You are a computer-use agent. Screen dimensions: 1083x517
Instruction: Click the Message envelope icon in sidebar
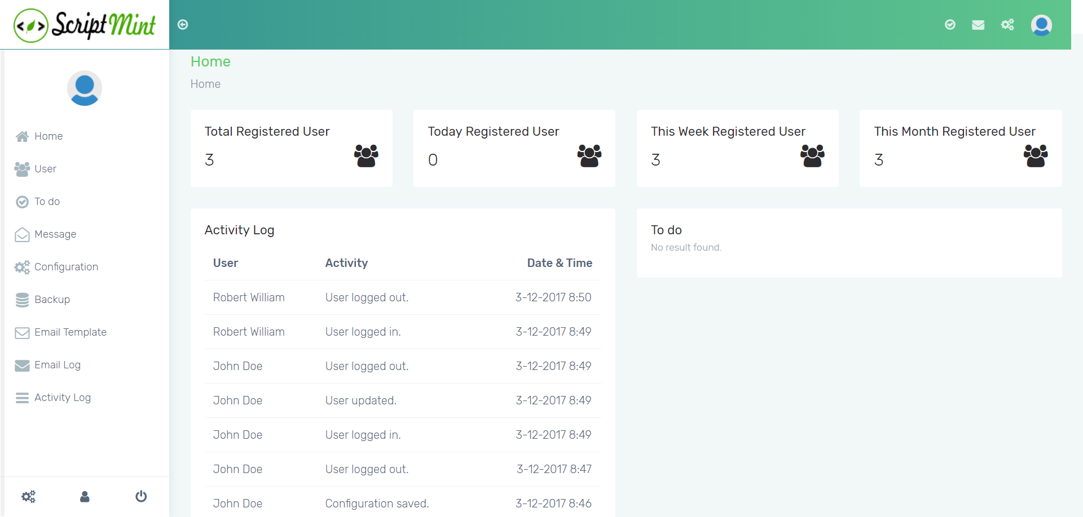pos(22,234)
